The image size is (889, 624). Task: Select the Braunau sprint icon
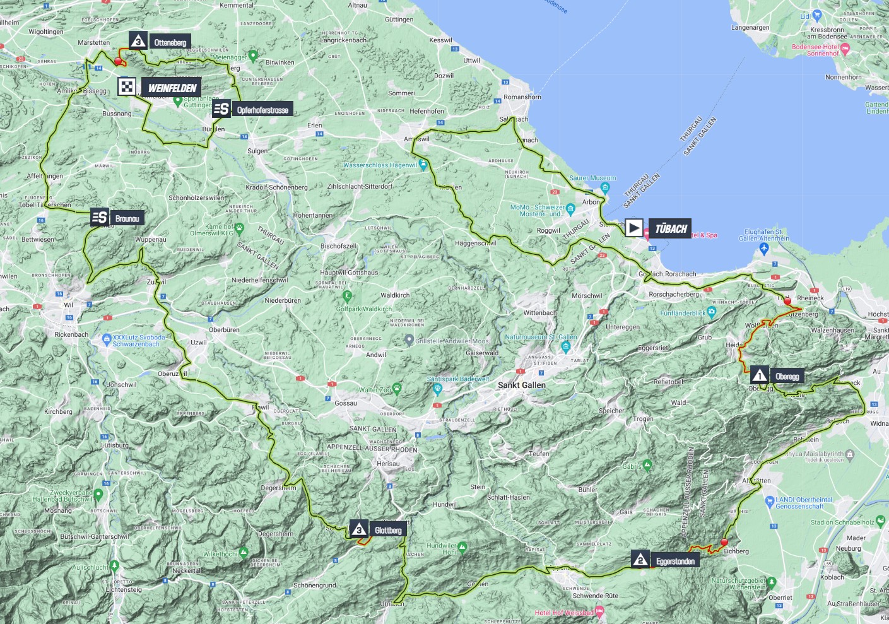point(99,218)
